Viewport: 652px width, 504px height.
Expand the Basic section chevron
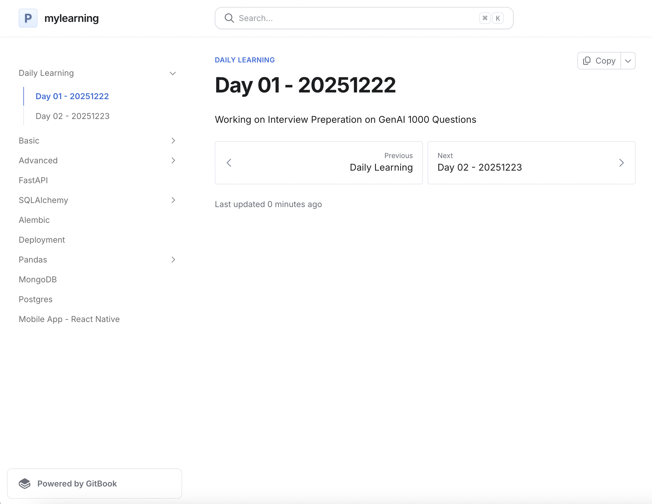(173, 141)
